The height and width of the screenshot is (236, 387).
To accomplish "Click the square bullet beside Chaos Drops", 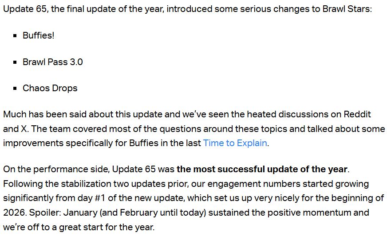I will point(16,89).
